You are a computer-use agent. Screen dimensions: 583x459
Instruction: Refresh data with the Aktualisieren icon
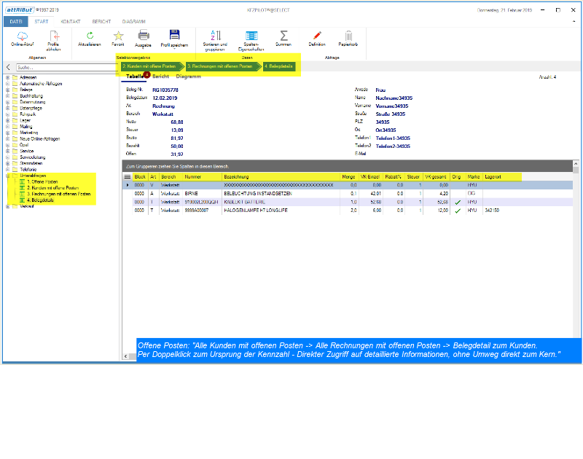click(89, 35)
